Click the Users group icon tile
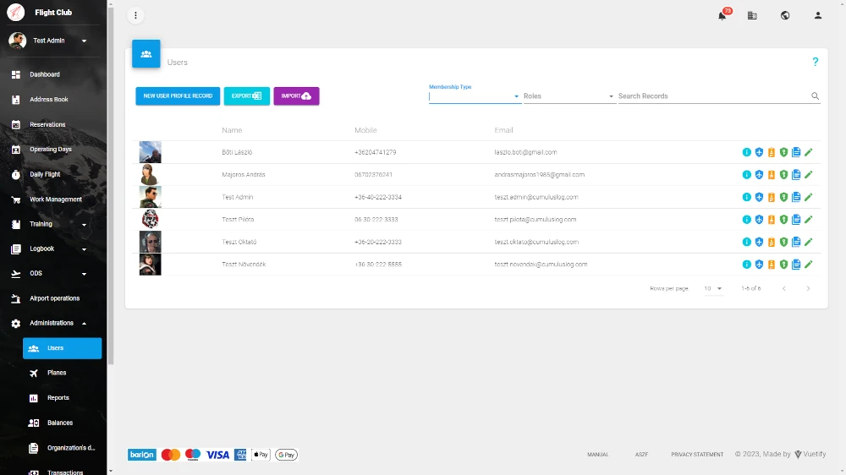This screenshot has height=475, width=846. tap(146, 54)
